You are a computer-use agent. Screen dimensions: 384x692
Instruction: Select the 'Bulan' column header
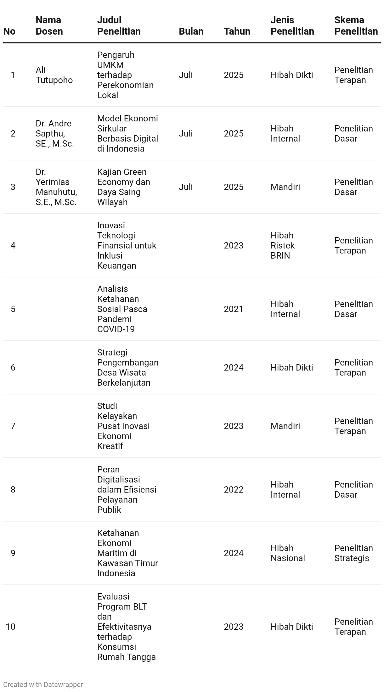191,31
